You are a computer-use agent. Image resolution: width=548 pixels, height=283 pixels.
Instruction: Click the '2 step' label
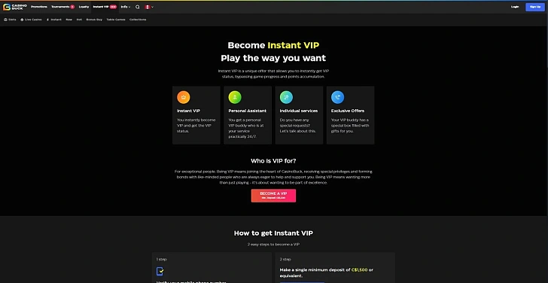[x=285, y=259]
